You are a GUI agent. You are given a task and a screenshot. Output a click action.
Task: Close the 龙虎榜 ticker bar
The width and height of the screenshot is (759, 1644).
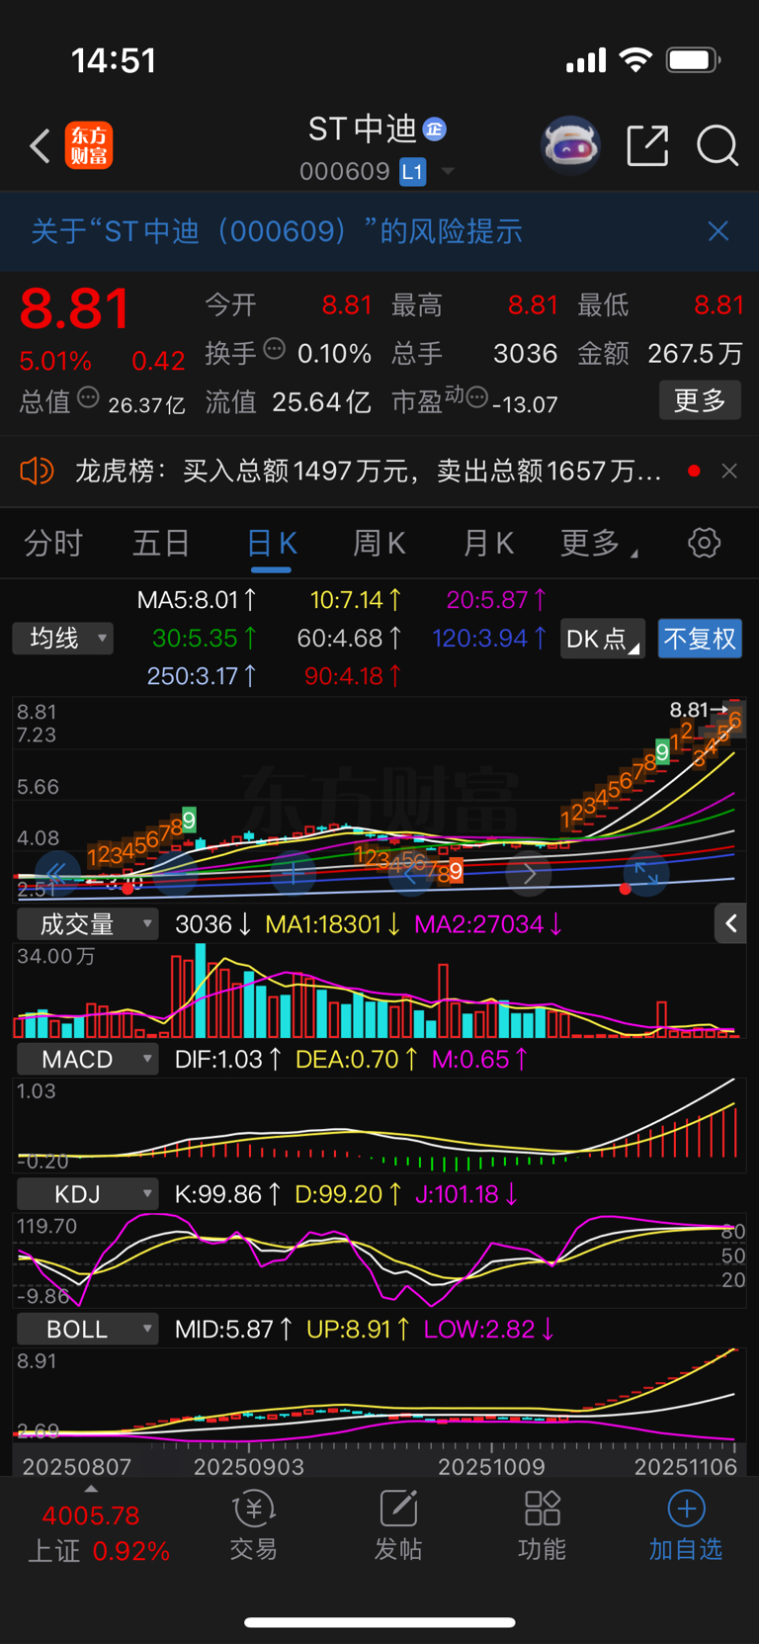(729, 471)
